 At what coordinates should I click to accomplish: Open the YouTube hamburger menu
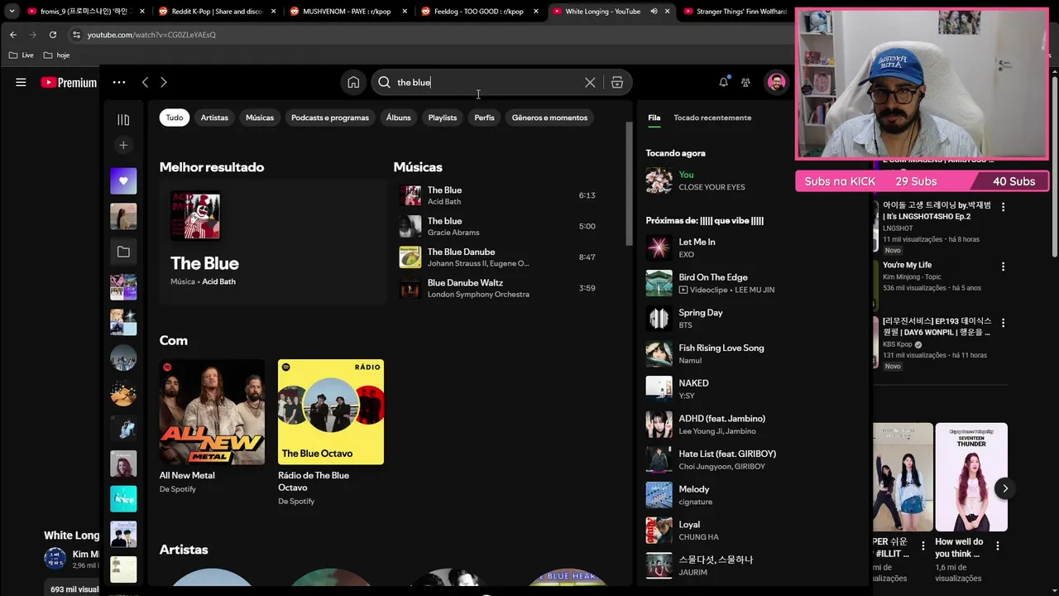click(21, 82)
